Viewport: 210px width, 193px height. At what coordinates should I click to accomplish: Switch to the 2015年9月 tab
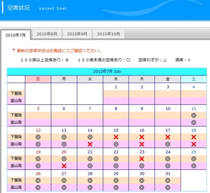point(77,34)
